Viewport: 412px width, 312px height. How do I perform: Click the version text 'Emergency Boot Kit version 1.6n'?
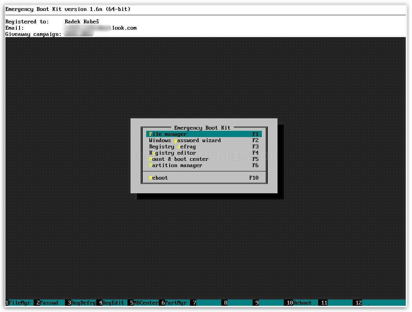tap(54, 9)
